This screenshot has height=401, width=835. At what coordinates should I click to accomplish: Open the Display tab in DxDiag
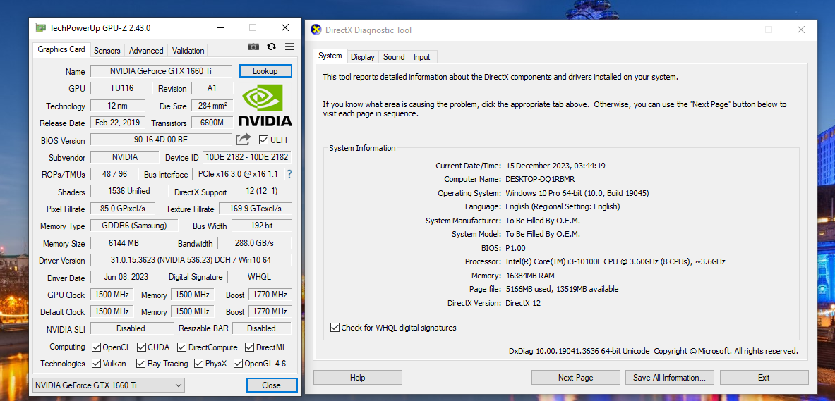click(363, 57)
